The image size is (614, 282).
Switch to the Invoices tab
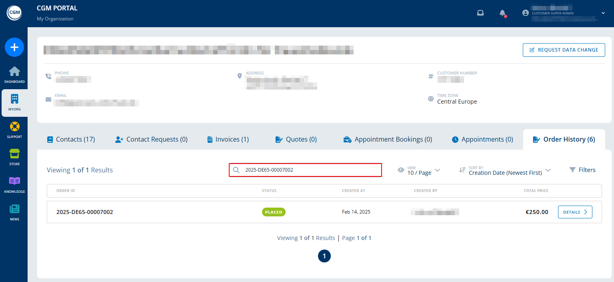[227, 139]
